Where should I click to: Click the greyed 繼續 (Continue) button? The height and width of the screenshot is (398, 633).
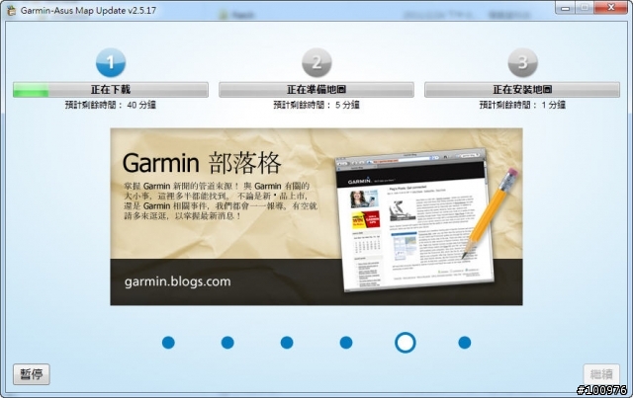[601, 374]
